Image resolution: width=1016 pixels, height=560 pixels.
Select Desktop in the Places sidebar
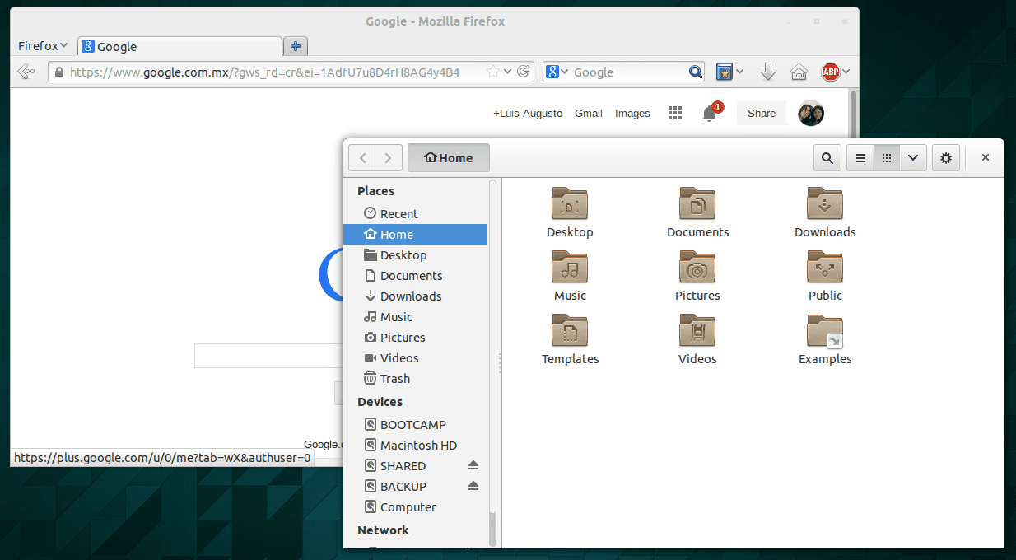(x=415, y=255)
